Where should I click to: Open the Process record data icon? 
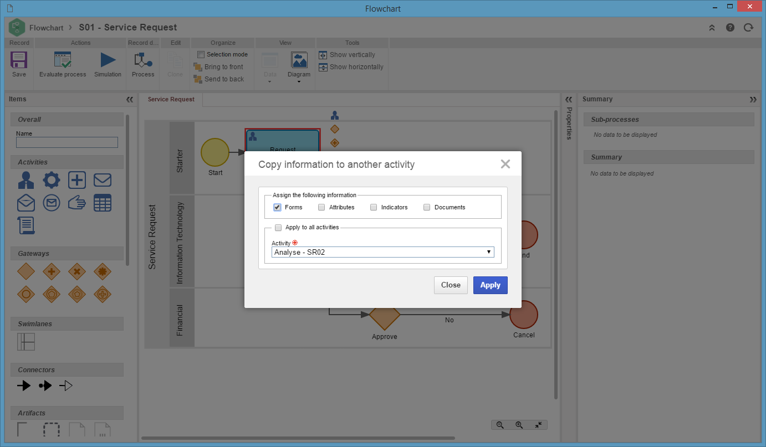pos(142,60)
